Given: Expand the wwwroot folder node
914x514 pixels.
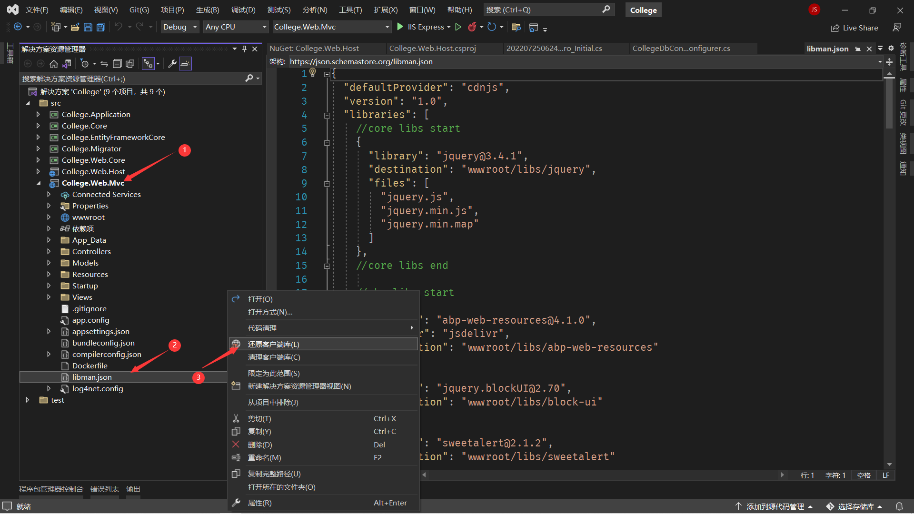Looking at the screenshot, I should pyautogui.click(x=49, y=217).
